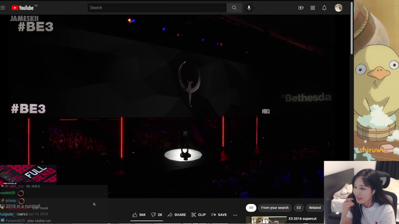Go to the YouTube home logo
Viewport: 399px width, 224px height.
pyautogui.click(x=22, y=8)
